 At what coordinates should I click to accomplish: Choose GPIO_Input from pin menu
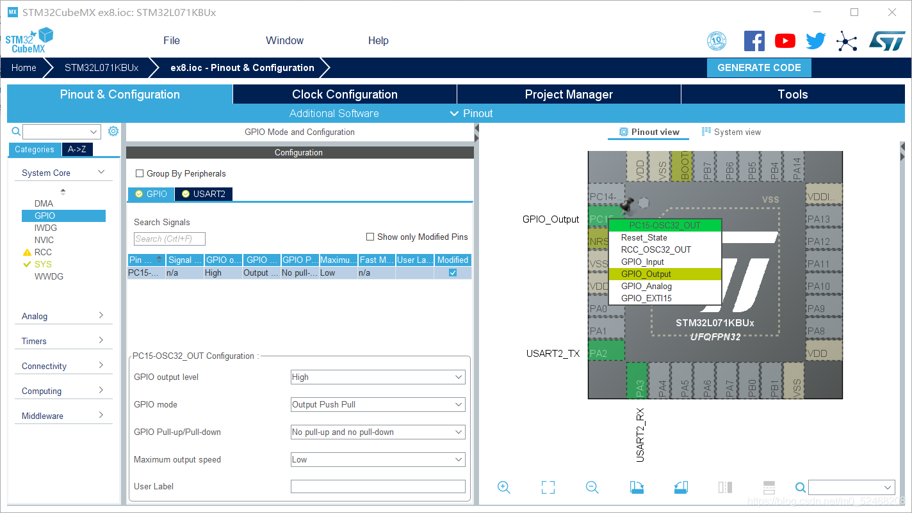pyautogui.click(x=665, y=262)
